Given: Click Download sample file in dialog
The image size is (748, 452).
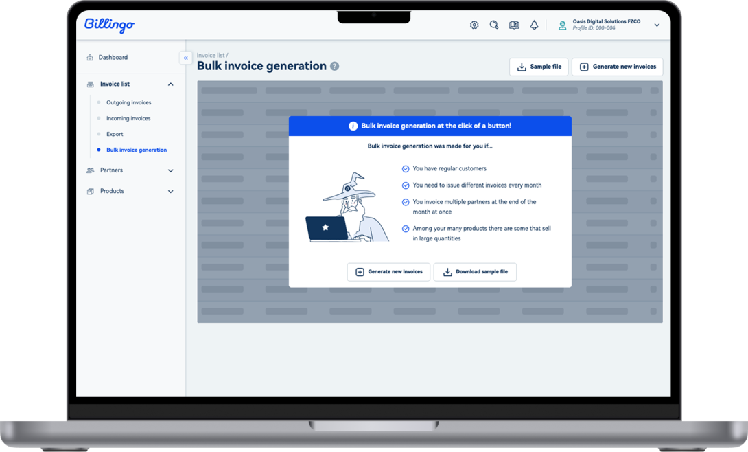Looking at the screenshot, I should click(x=475, y=272).
